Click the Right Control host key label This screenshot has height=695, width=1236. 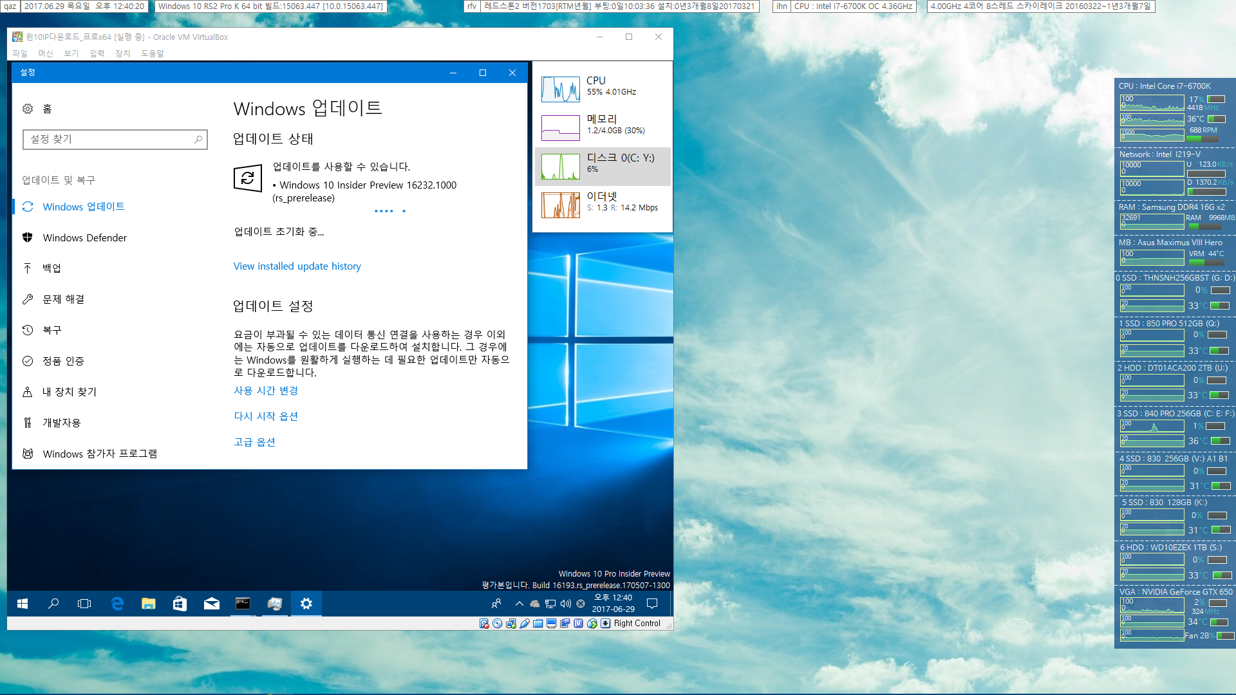637,624
